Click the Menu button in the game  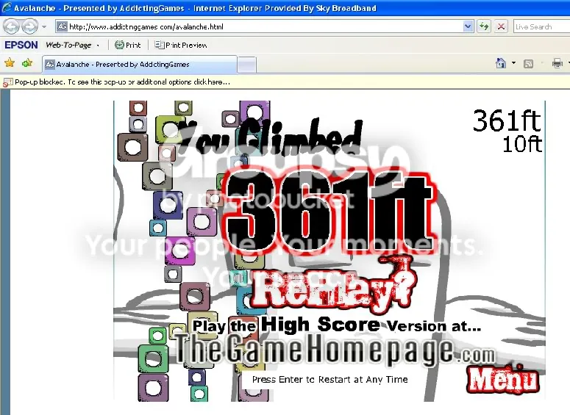[x=504, y=379]
